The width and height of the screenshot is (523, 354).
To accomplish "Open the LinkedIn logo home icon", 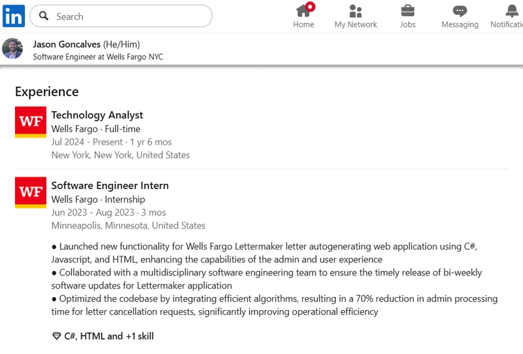I will 14,16.
